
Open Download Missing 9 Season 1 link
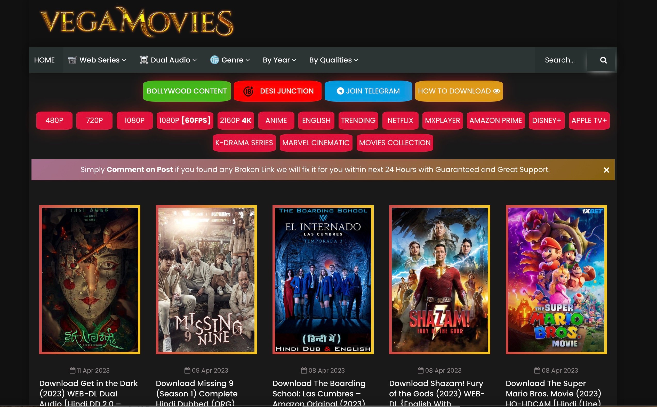[x=197, y=393]
